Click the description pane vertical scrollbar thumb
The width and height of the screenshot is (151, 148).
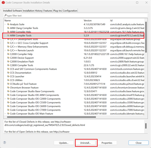point(146,126)
